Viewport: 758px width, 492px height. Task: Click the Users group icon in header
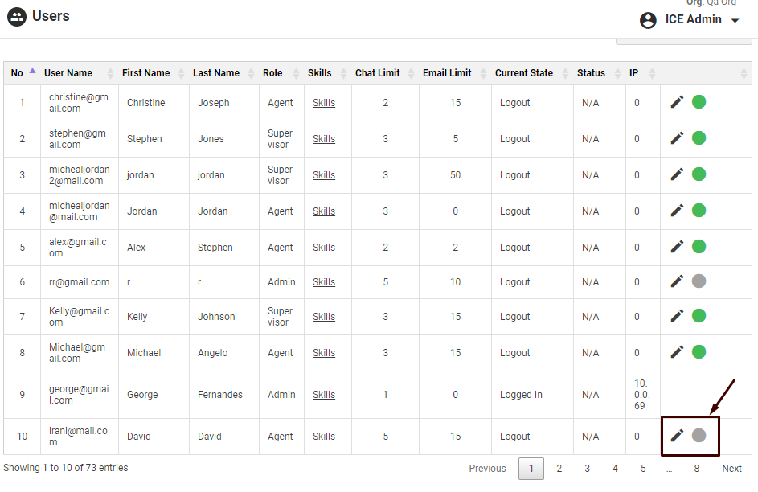tap(17, 17)
